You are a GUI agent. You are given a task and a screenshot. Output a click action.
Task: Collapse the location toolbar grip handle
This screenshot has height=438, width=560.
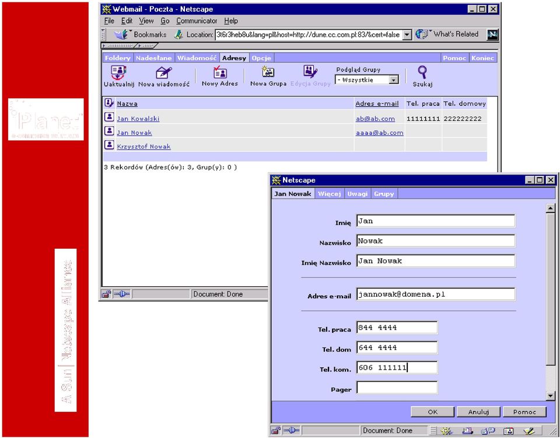click(x=104, y=34)
